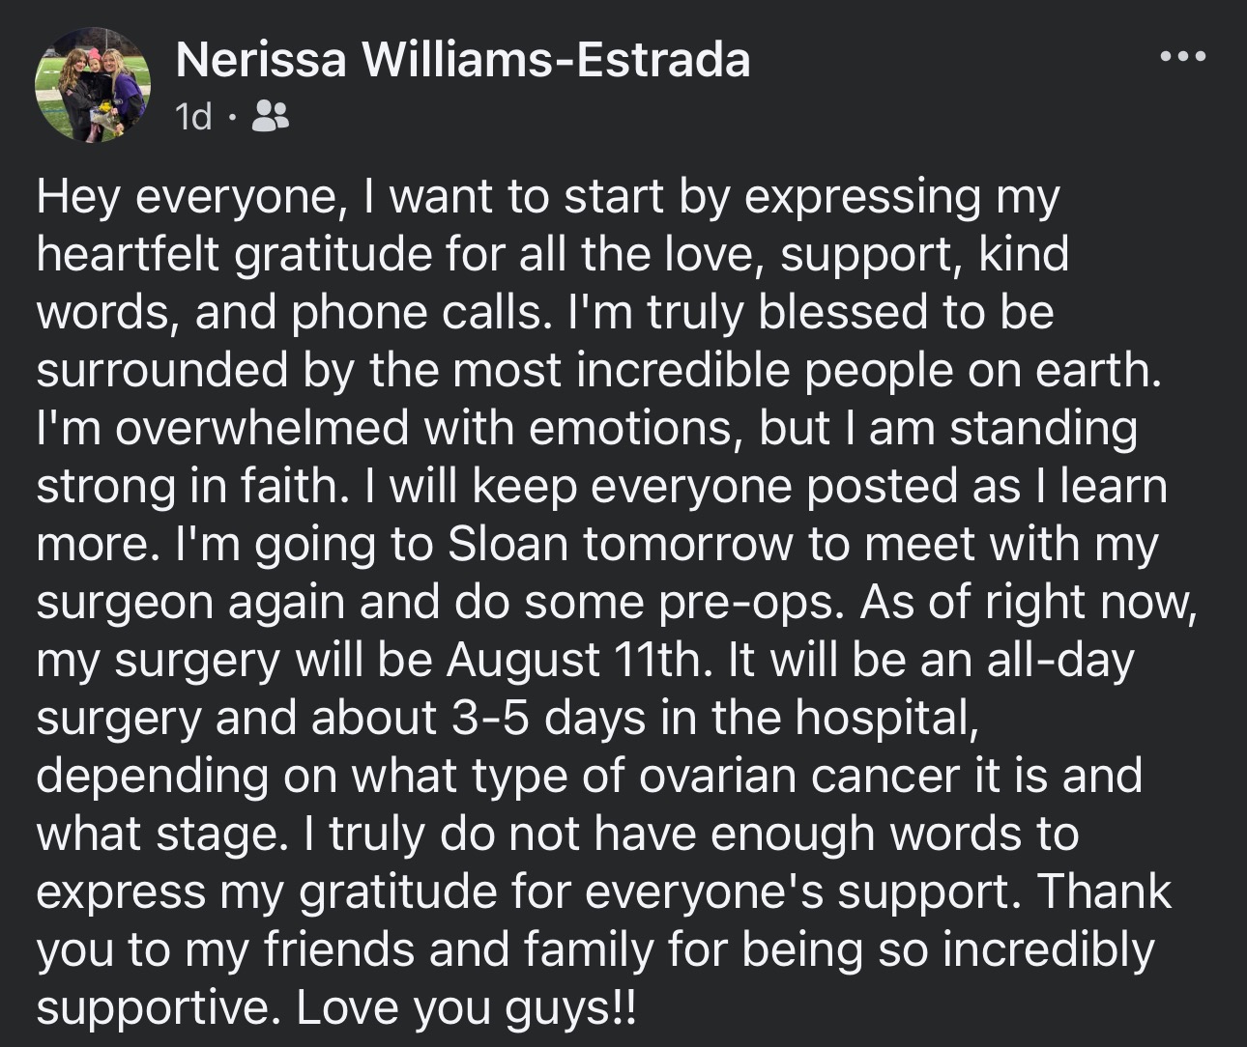Click the "1d" post timestamp
The height and width of the screenshot is (1047, 1247).
(193, 118)
